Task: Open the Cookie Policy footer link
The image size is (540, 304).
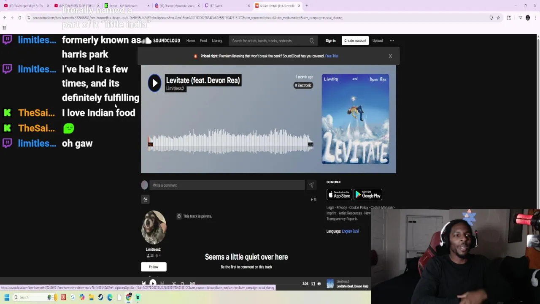Action: coord(359,208)
